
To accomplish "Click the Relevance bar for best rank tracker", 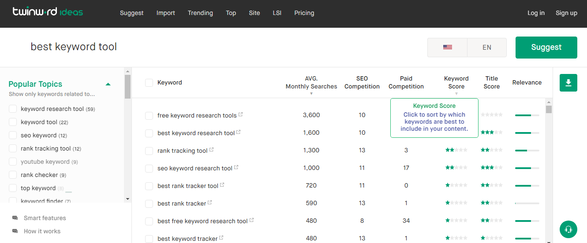I will 527,203.
